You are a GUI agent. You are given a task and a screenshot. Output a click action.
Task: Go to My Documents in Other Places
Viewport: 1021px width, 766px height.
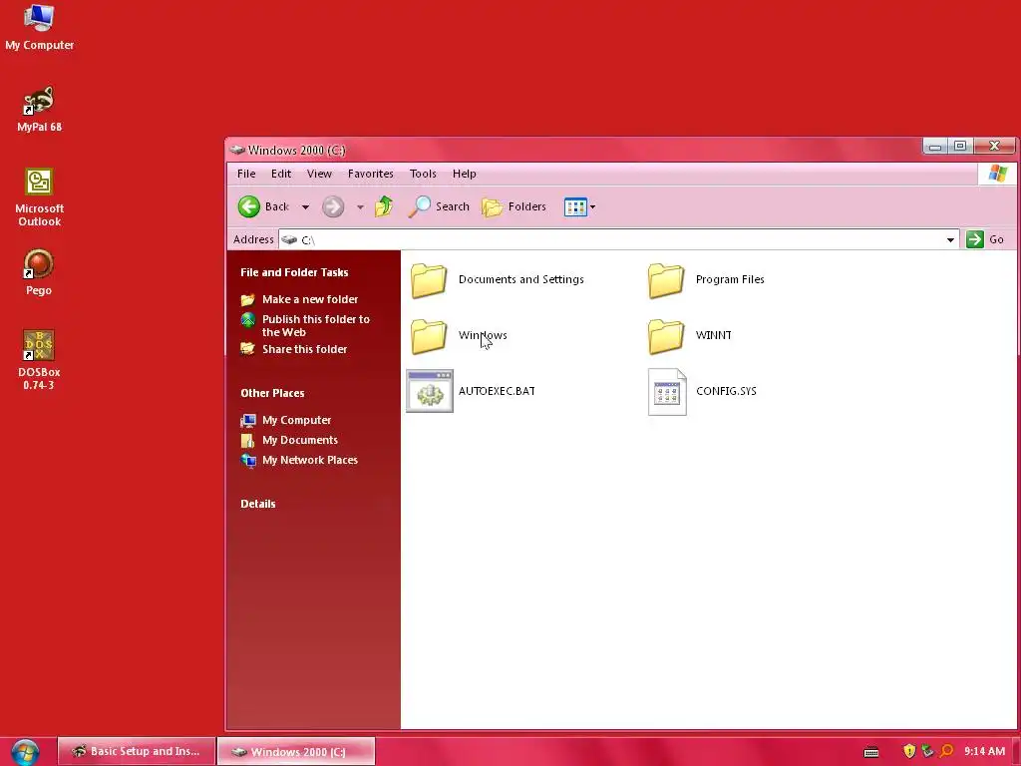click(299, 440)
